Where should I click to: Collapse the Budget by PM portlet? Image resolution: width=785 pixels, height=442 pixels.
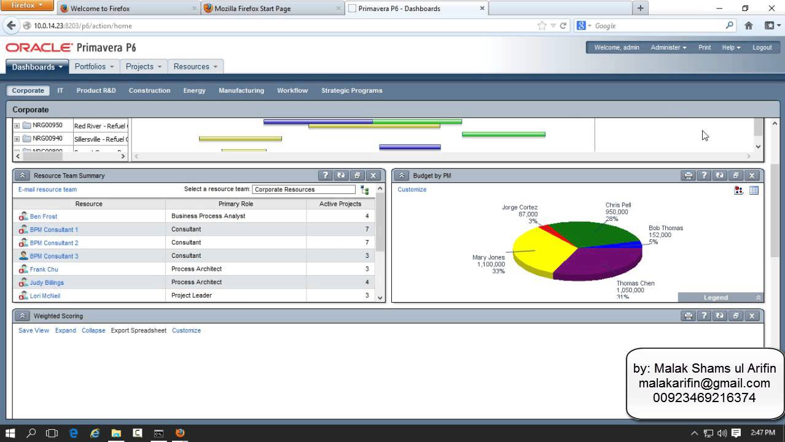tap(402, 176)
